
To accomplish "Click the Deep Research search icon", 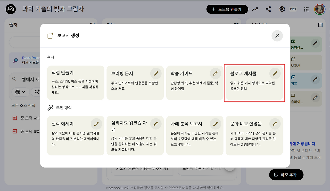I will (x=16, y=60).
